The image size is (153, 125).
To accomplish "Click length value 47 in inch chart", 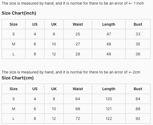I will pos(109,34).
